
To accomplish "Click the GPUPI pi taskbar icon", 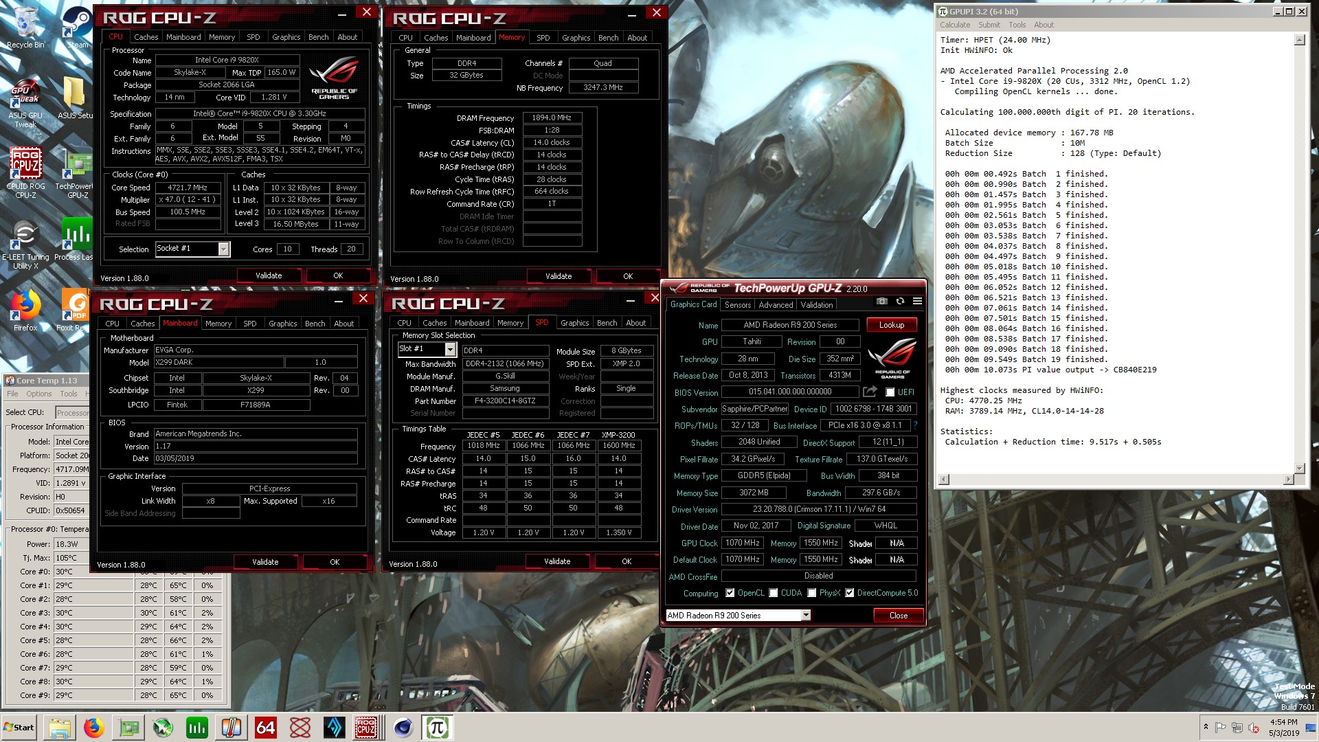I will (x=438, y=728).
